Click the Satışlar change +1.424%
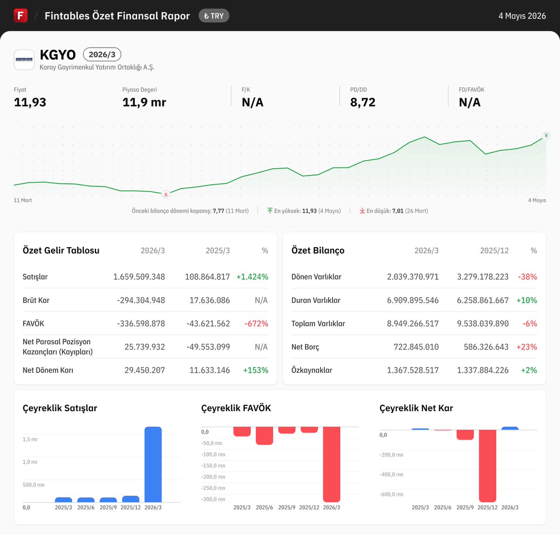This screenshot has height=535, width=560. coord(252,277)
